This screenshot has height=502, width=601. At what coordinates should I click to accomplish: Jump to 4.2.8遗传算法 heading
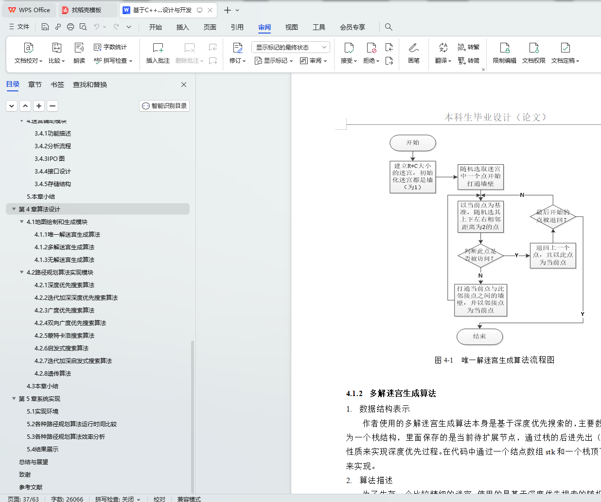tap(53, 374)
